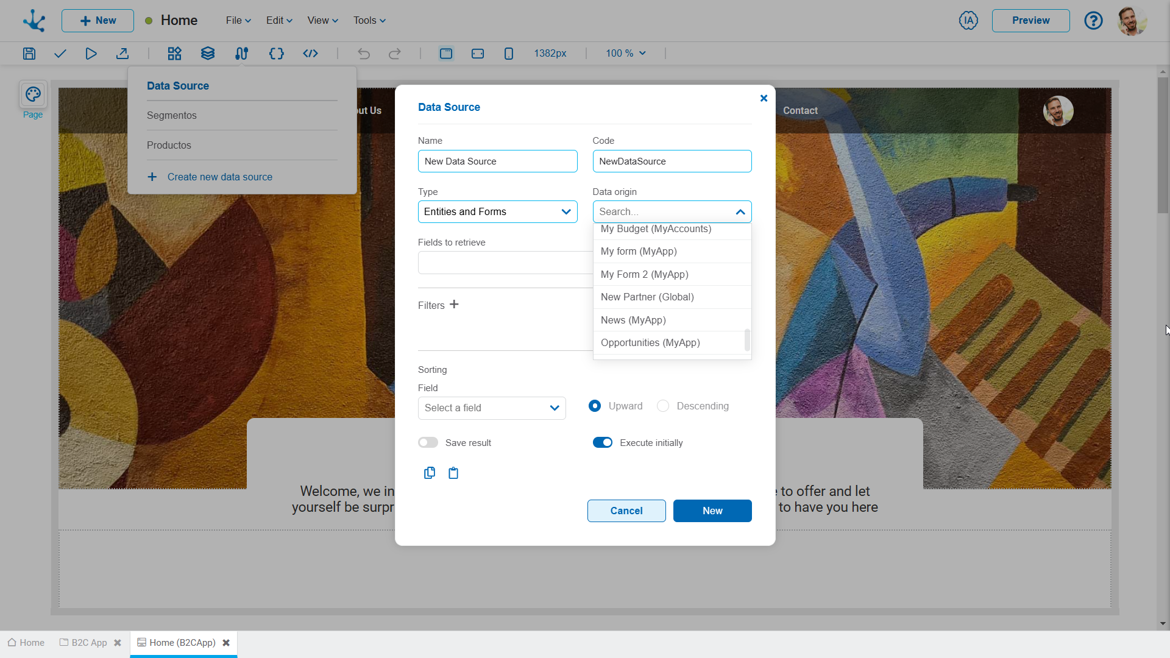Open the Select a field dropdown

pyautogui.click(x=491, y=408)
